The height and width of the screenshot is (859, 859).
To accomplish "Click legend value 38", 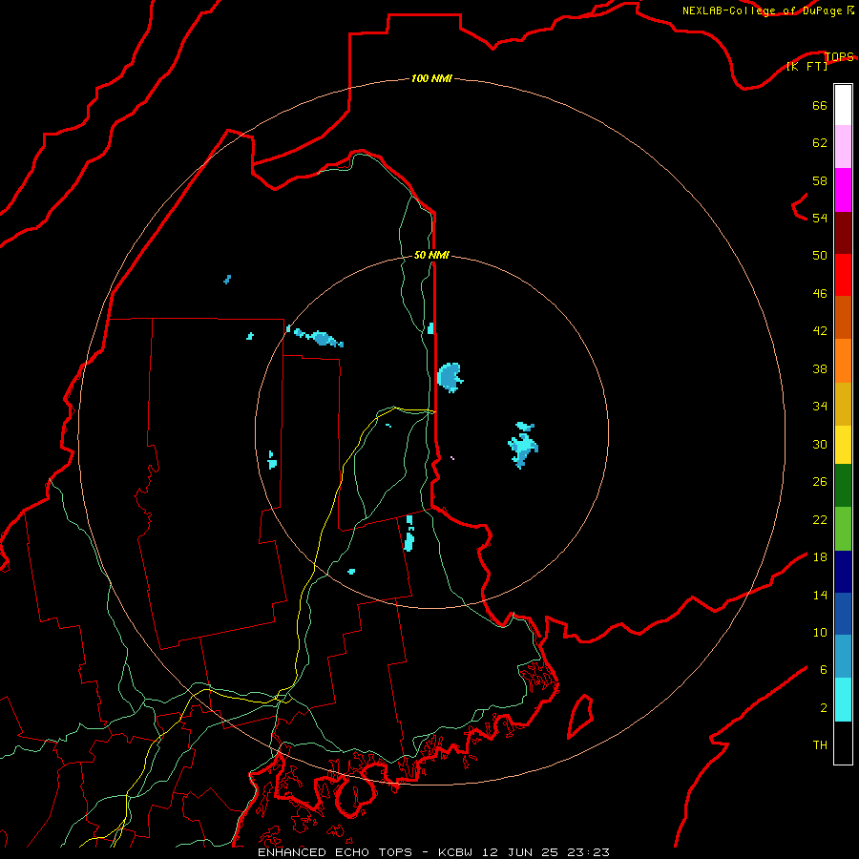I will [820, 368].
